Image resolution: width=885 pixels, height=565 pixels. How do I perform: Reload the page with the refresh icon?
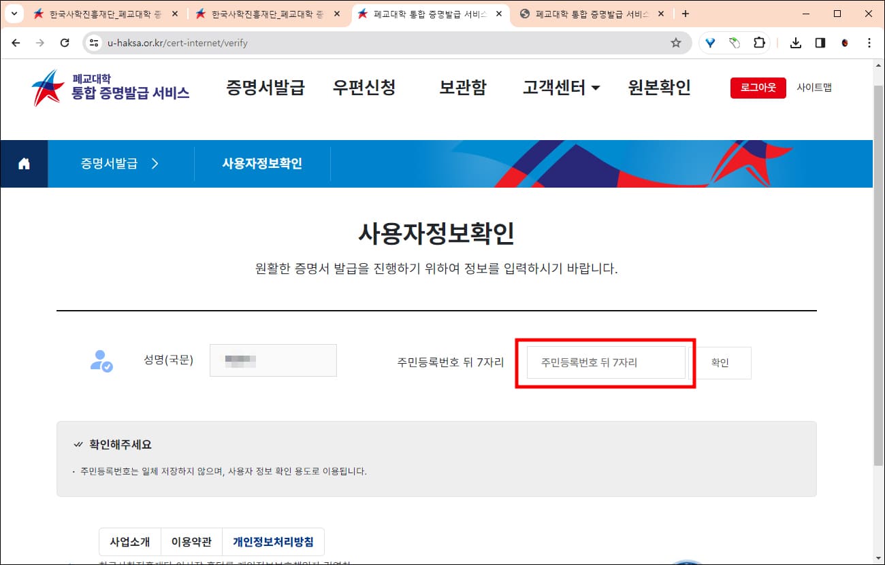click(x=65, y=43)
